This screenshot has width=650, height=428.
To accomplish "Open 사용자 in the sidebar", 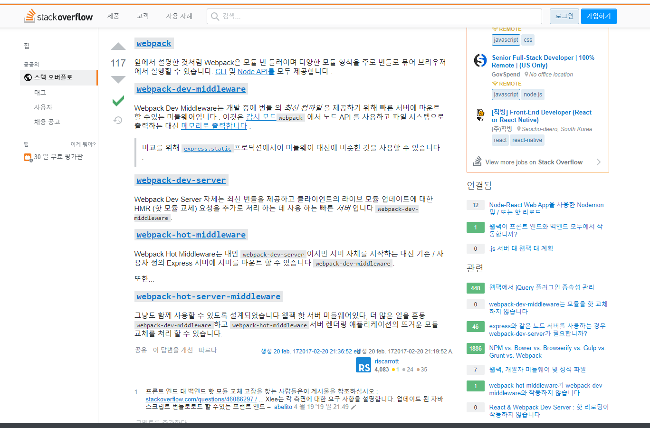I will (43, 107).
